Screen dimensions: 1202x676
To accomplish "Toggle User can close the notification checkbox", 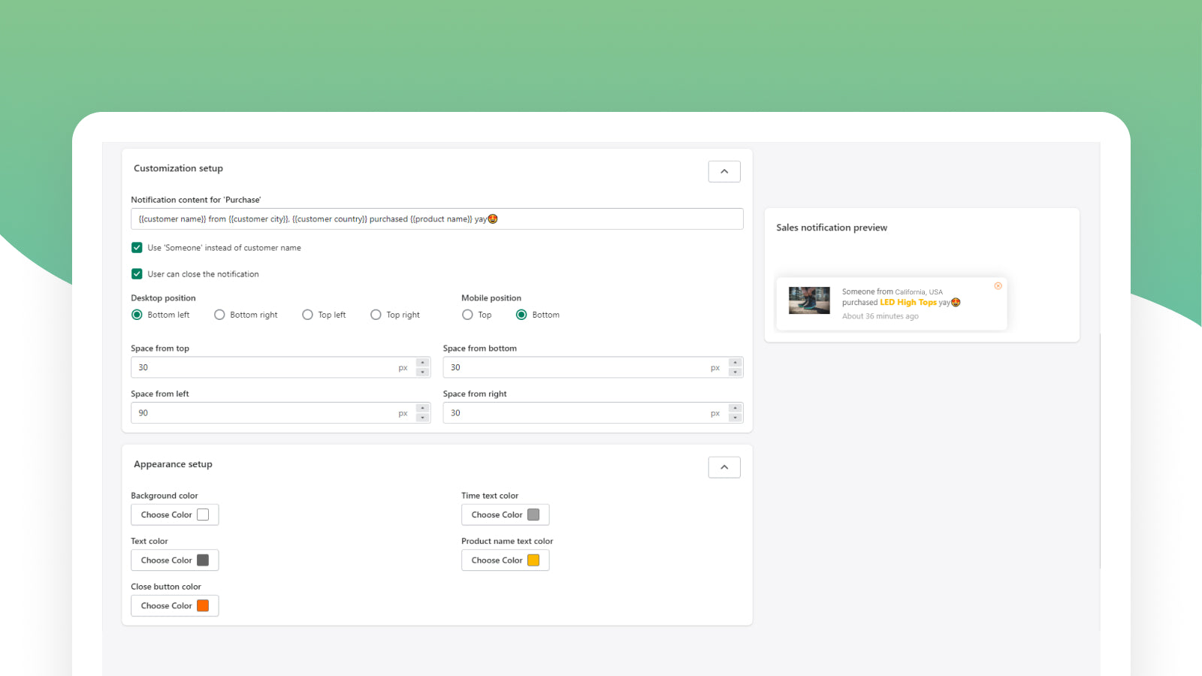I will (x=137, y=274).
